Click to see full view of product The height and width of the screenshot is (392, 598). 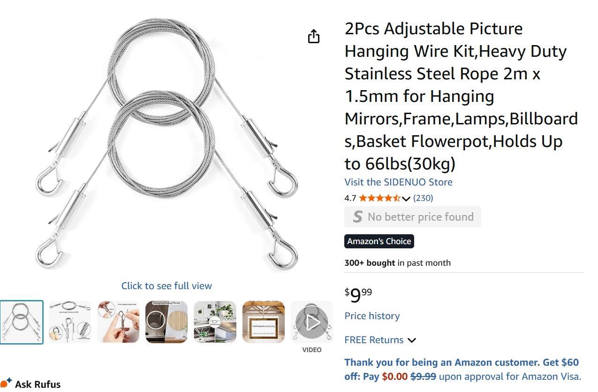click(167, 285)
